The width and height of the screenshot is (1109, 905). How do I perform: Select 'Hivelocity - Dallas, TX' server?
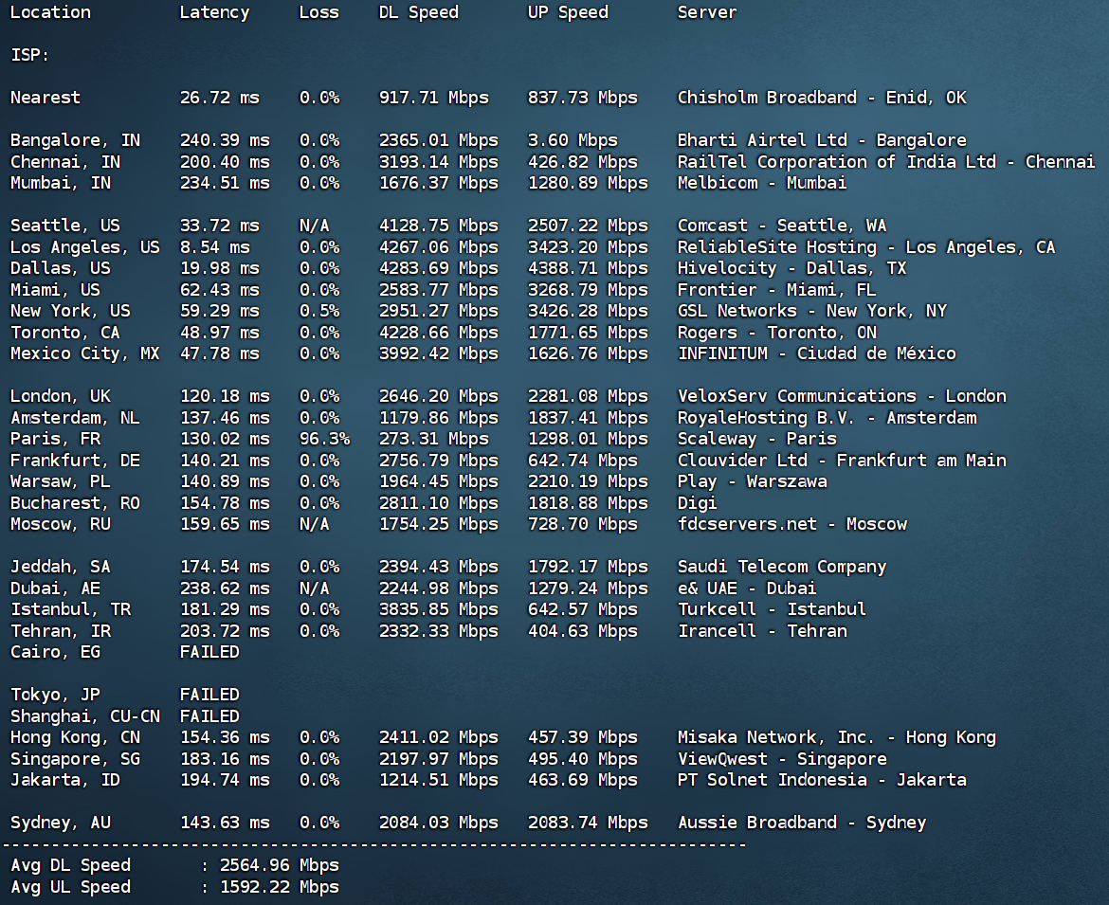792,269
